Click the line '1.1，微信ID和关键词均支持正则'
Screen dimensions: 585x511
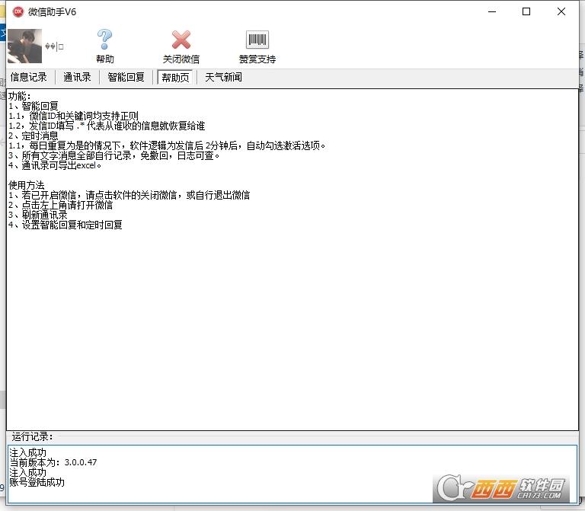(x=73, y=116)
